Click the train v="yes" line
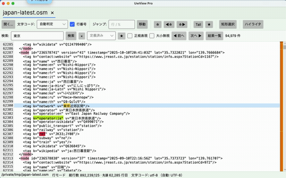The width and height of the screenshot is (286, 178). (x=47, y=142)
